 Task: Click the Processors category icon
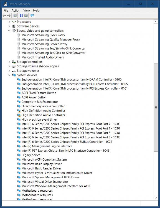pos(14,22)
